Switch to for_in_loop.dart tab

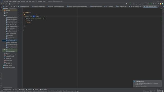click(109, 6)
